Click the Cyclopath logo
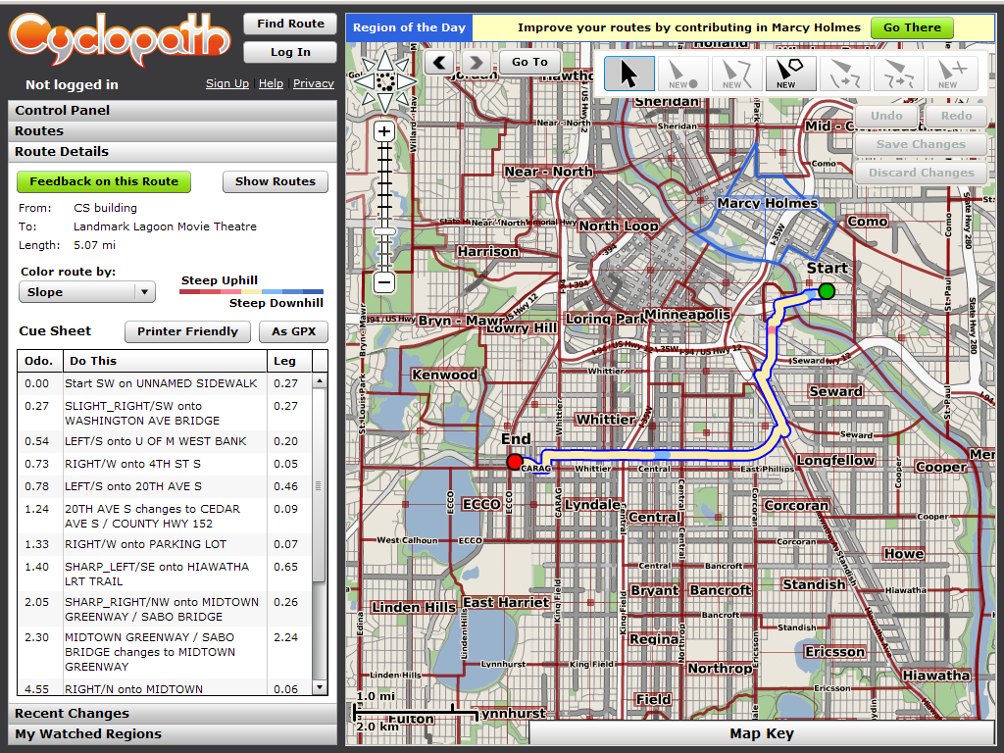This screenshot has height=753, width=1004. pos(120,39)
